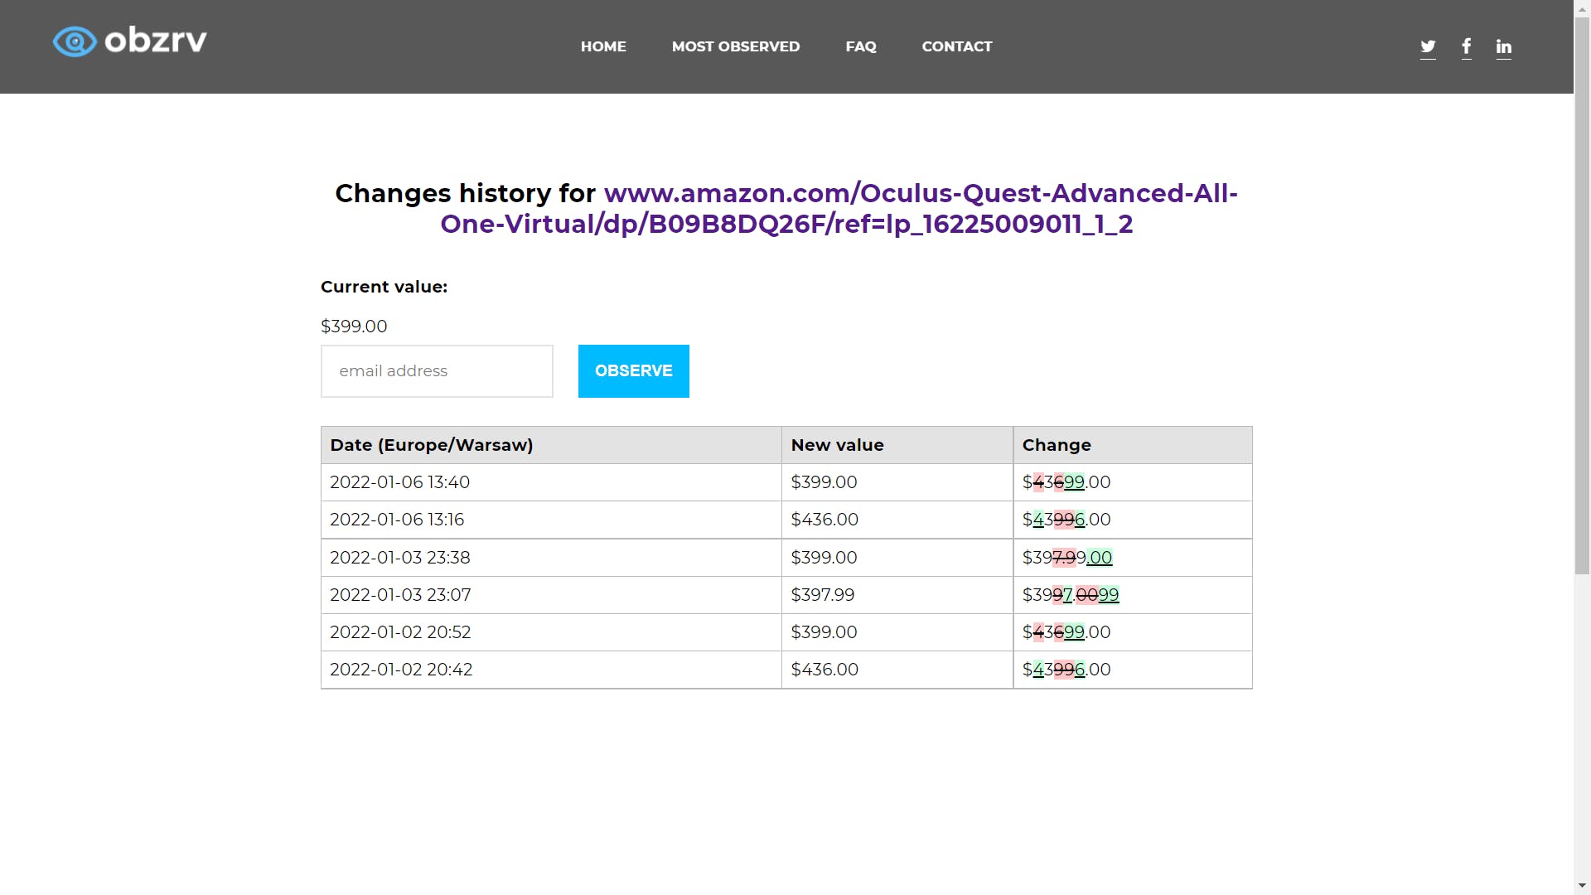
Task: Click the Date (Europe/Warsaw) column header
Action: [x=551, y=445]
